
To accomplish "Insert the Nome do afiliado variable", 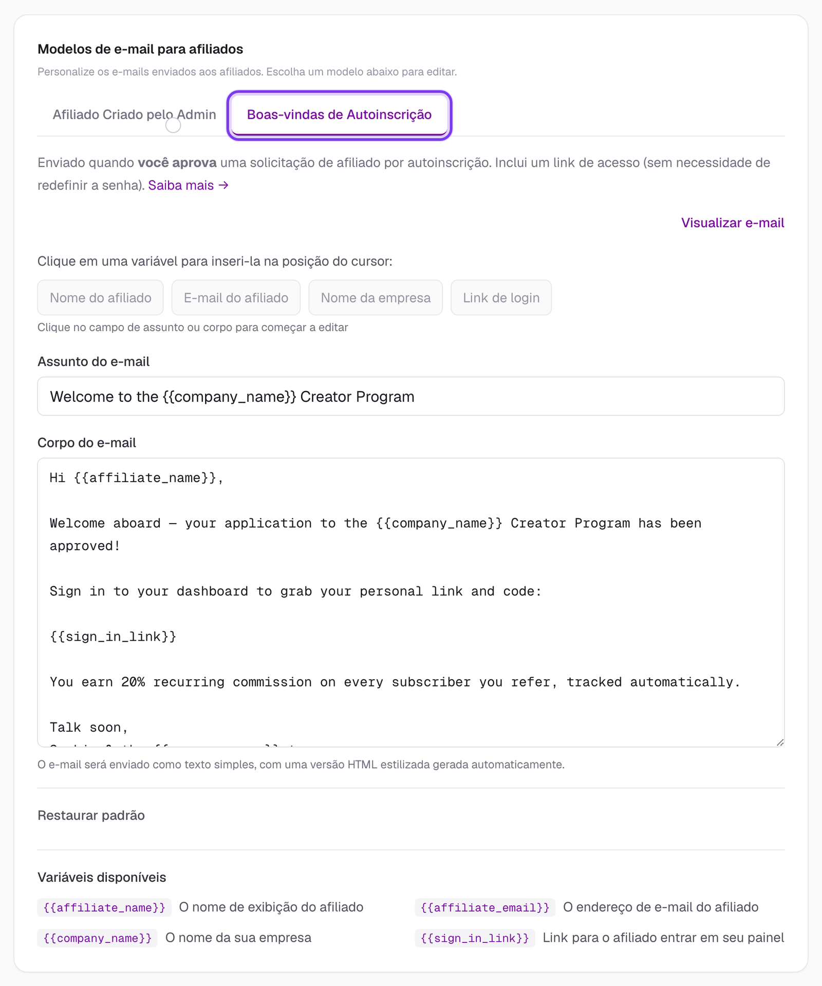I will 100,297.
